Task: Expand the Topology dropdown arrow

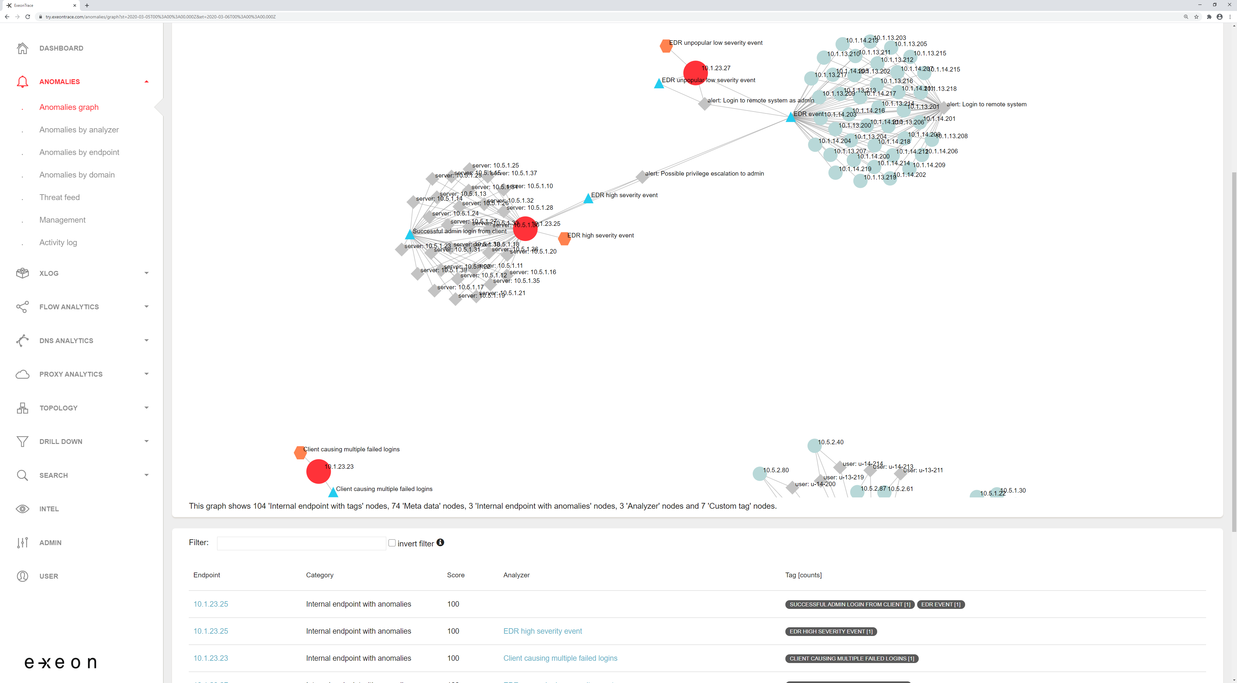Action: 147,408
